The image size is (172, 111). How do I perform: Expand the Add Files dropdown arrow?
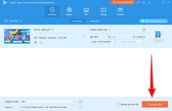(21, 21)
